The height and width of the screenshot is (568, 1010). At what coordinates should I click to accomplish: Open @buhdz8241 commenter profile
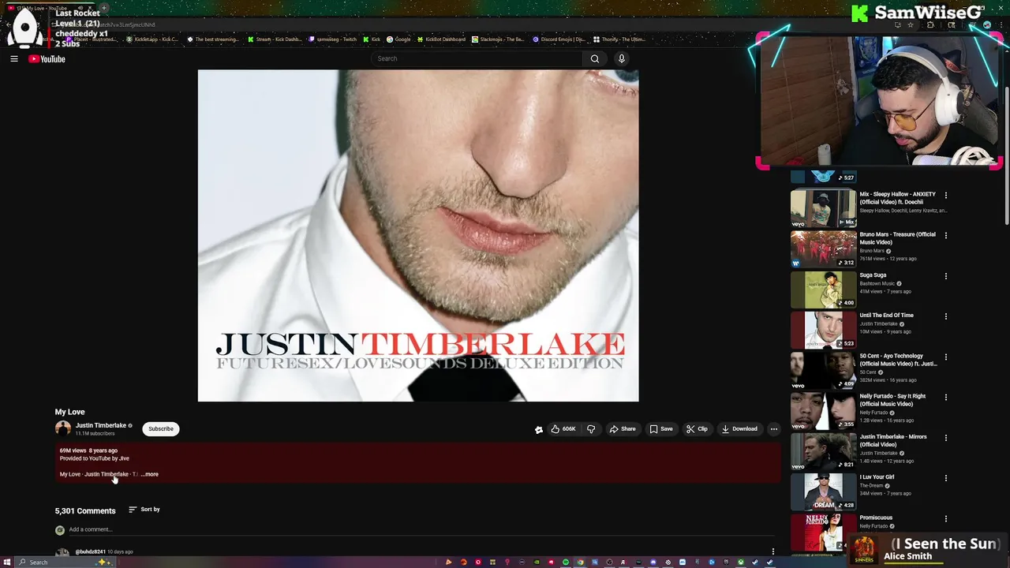[x=90, y=551]
